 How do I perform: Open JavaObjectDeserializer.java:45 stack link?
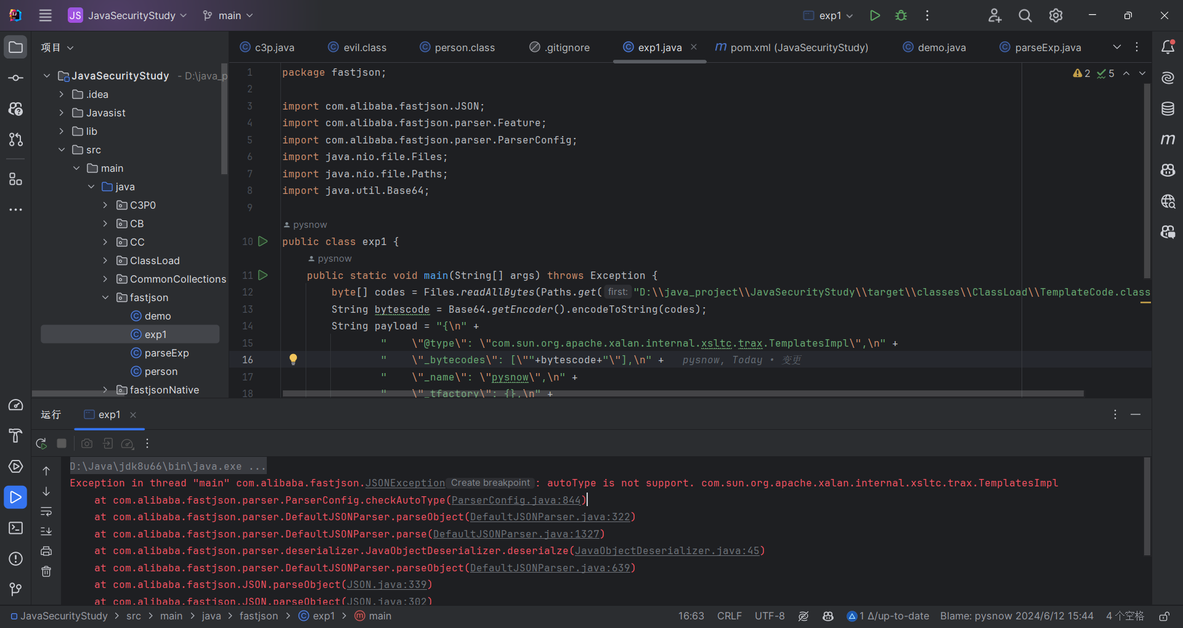[667, 551]
